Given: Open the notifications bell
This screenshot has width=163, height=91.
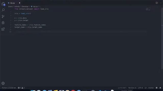Looking at the screenshot, I should click(160, 88).
